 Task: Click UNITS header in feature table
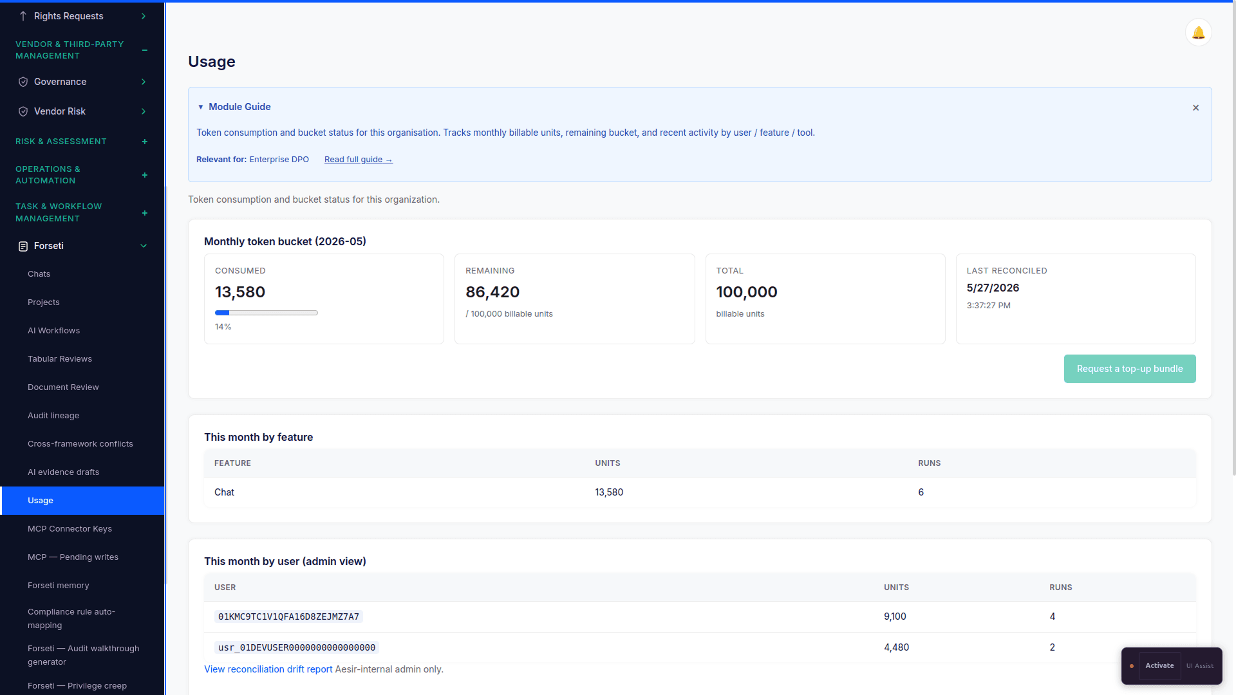point(607,463)
